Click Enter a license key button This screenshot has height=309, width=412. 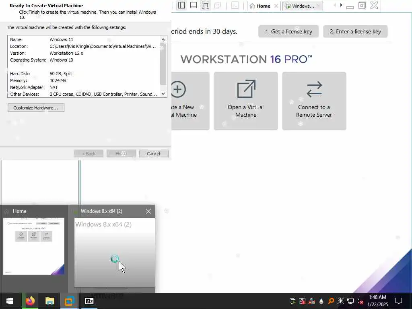[x=355, y=31]
